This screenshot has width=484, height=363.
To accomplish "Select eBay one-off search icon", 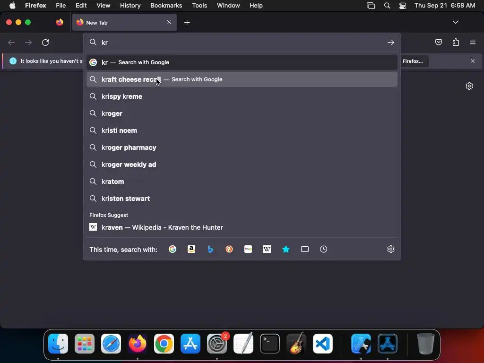I will [248, 249].
